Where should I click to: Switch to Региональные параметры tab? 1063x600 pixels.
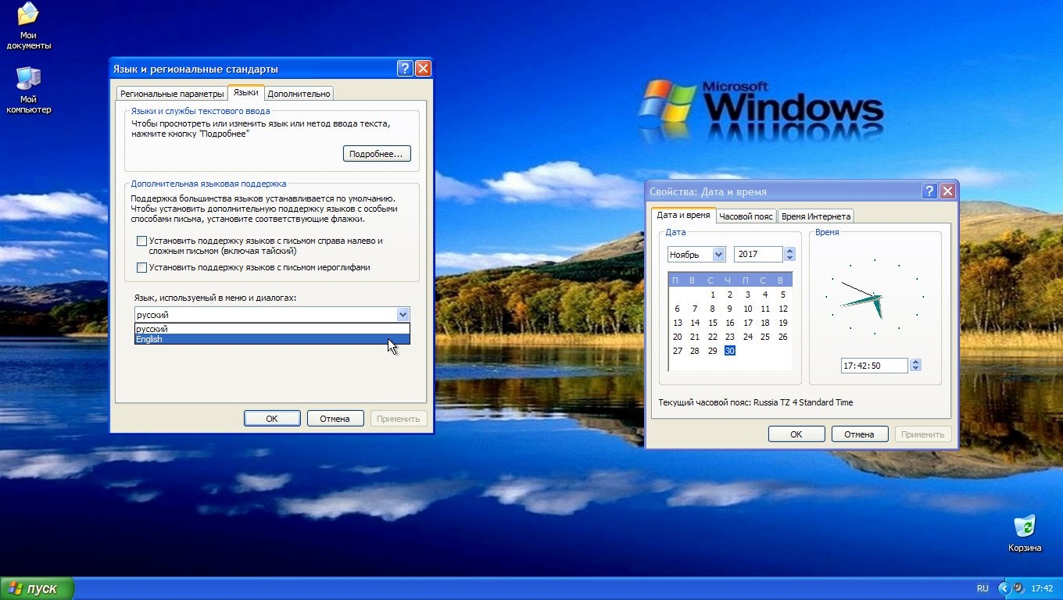pos(172,94)
